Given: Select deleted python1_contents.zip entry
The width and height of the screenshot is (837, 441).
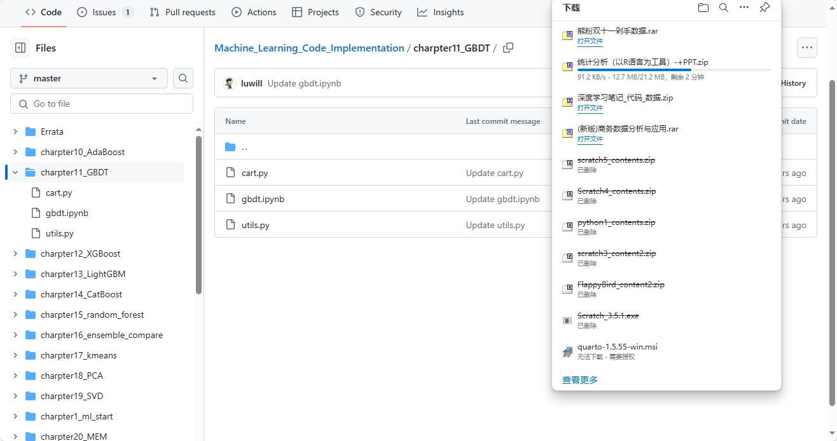Looking at the screenshot, I should coord(666,227).
